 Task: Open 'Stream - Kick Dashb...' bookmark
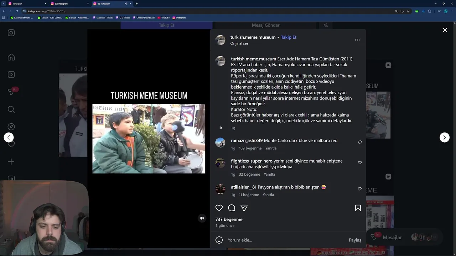pos(50,18)
